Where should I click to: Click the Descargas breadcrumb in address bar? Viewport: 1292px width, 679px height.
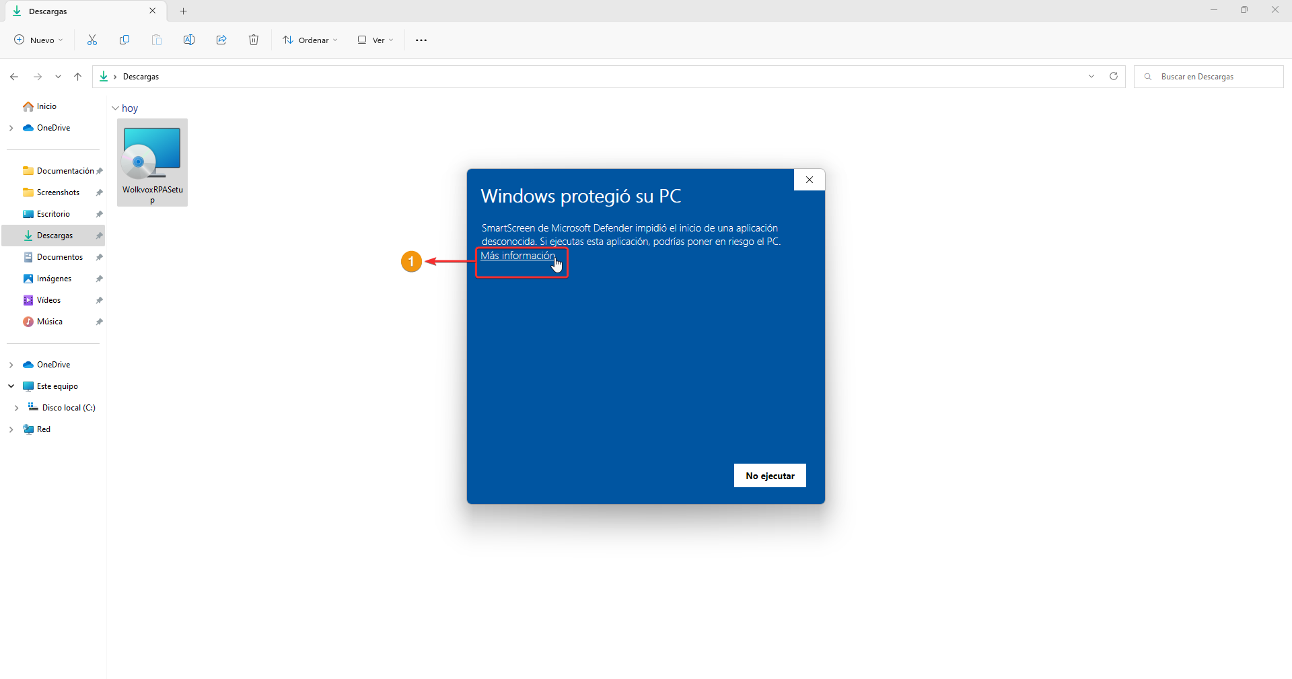(141, 77)
